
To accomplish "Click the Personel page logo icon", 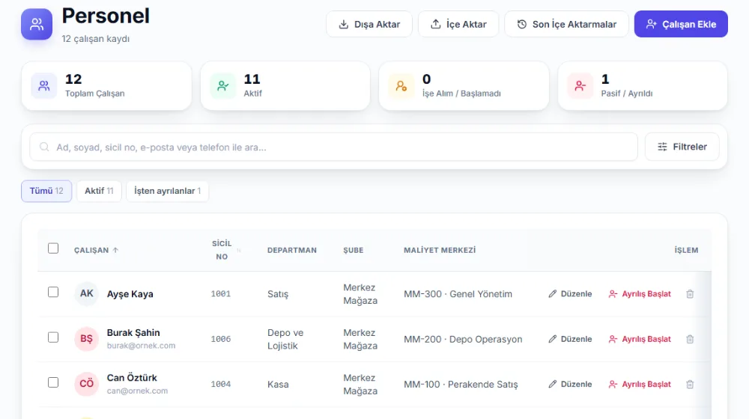I will click(37, 24).
